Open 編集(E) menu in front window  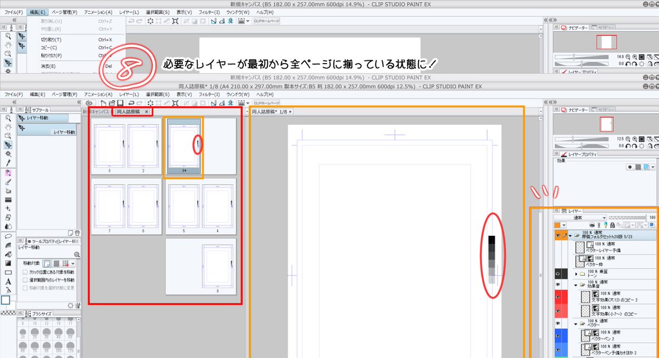pyautogui.click(x=38, y=94)
